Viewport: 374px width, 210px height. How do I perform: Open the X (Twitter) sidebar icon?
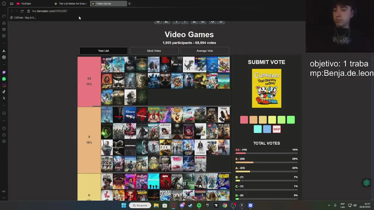(x=4, y=98)
